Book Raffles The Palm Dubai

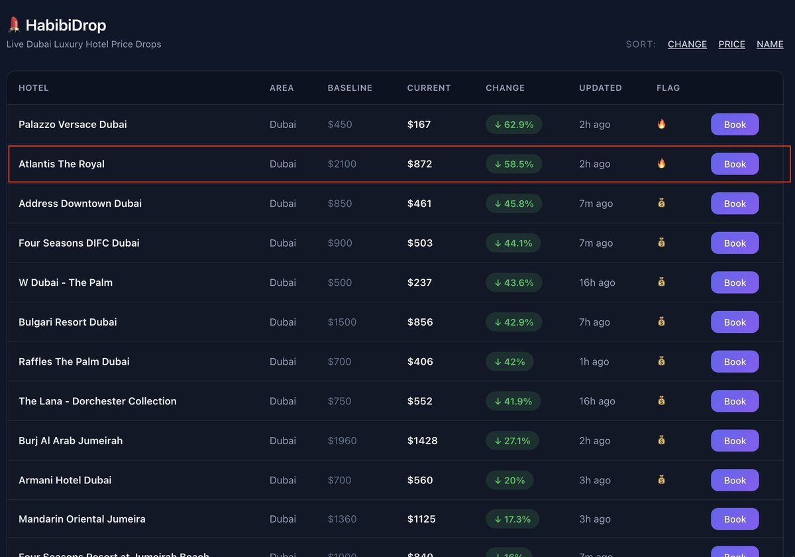(x=735, y=361)
